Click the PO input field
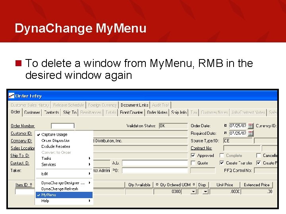The image size is (286, 214). coord(155,170)
